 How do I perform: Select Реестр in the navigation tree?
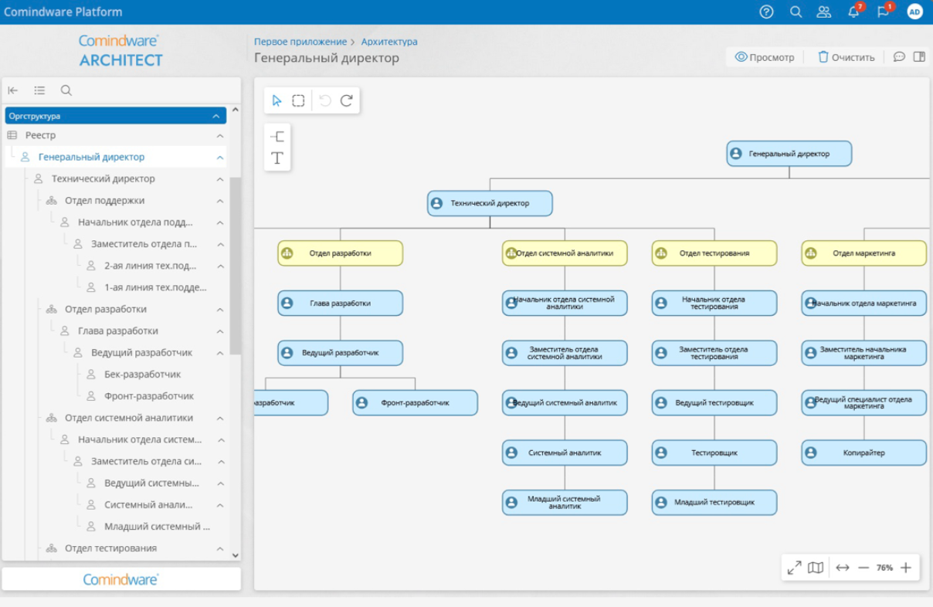click(x=40, y=135)
